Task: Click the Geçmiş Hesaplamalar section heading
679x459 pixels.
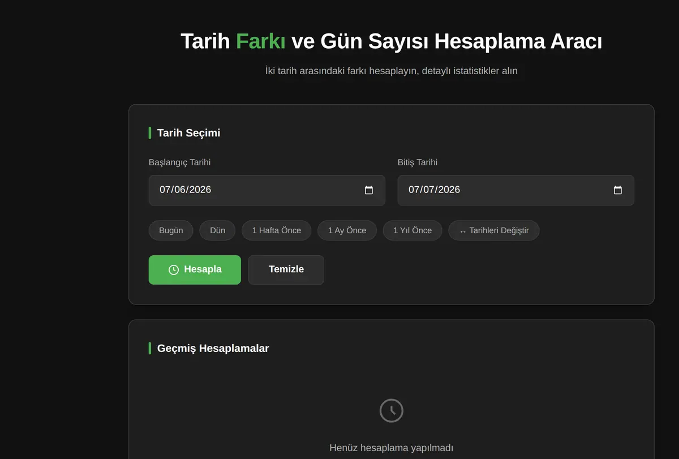Action: pos(213,348)
